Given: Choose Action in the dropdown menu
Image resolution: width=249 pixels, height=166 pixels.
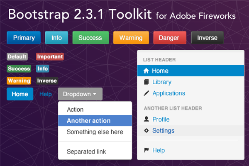Looking at the screenshot, I should pos(95,110).
